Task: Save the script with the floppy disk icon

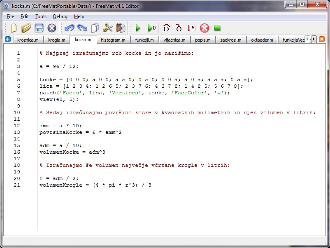Action: 39,28
